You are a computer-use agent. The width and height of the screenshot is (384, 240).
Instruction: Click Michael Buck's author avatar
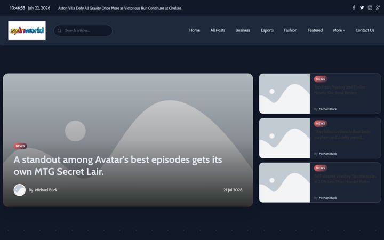pos(20,190)
